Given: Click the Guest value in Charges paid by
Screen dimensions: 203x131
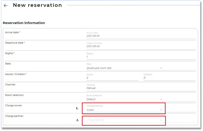Looking at the screenshot, I should click(x=90, y=110).
